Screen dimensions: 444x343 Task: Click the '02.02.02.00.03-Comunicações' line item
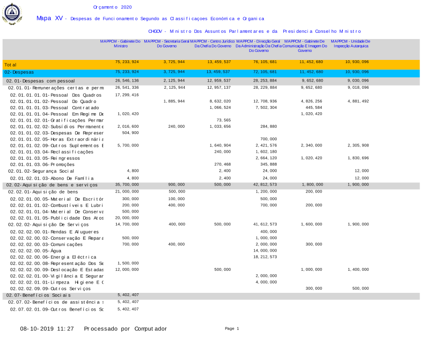46,244
